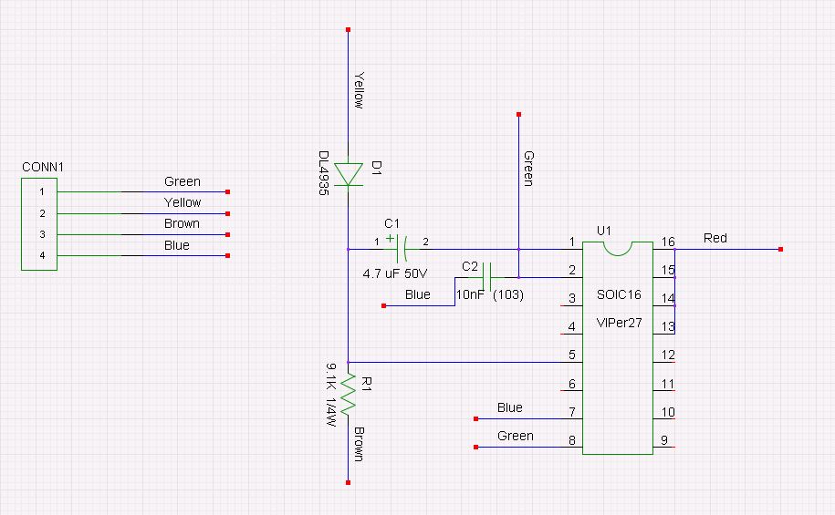Click the Blue label on U1 pin 7
This screenshot has height=515, width=835.
pyautogui.click(x=509, y=407)
